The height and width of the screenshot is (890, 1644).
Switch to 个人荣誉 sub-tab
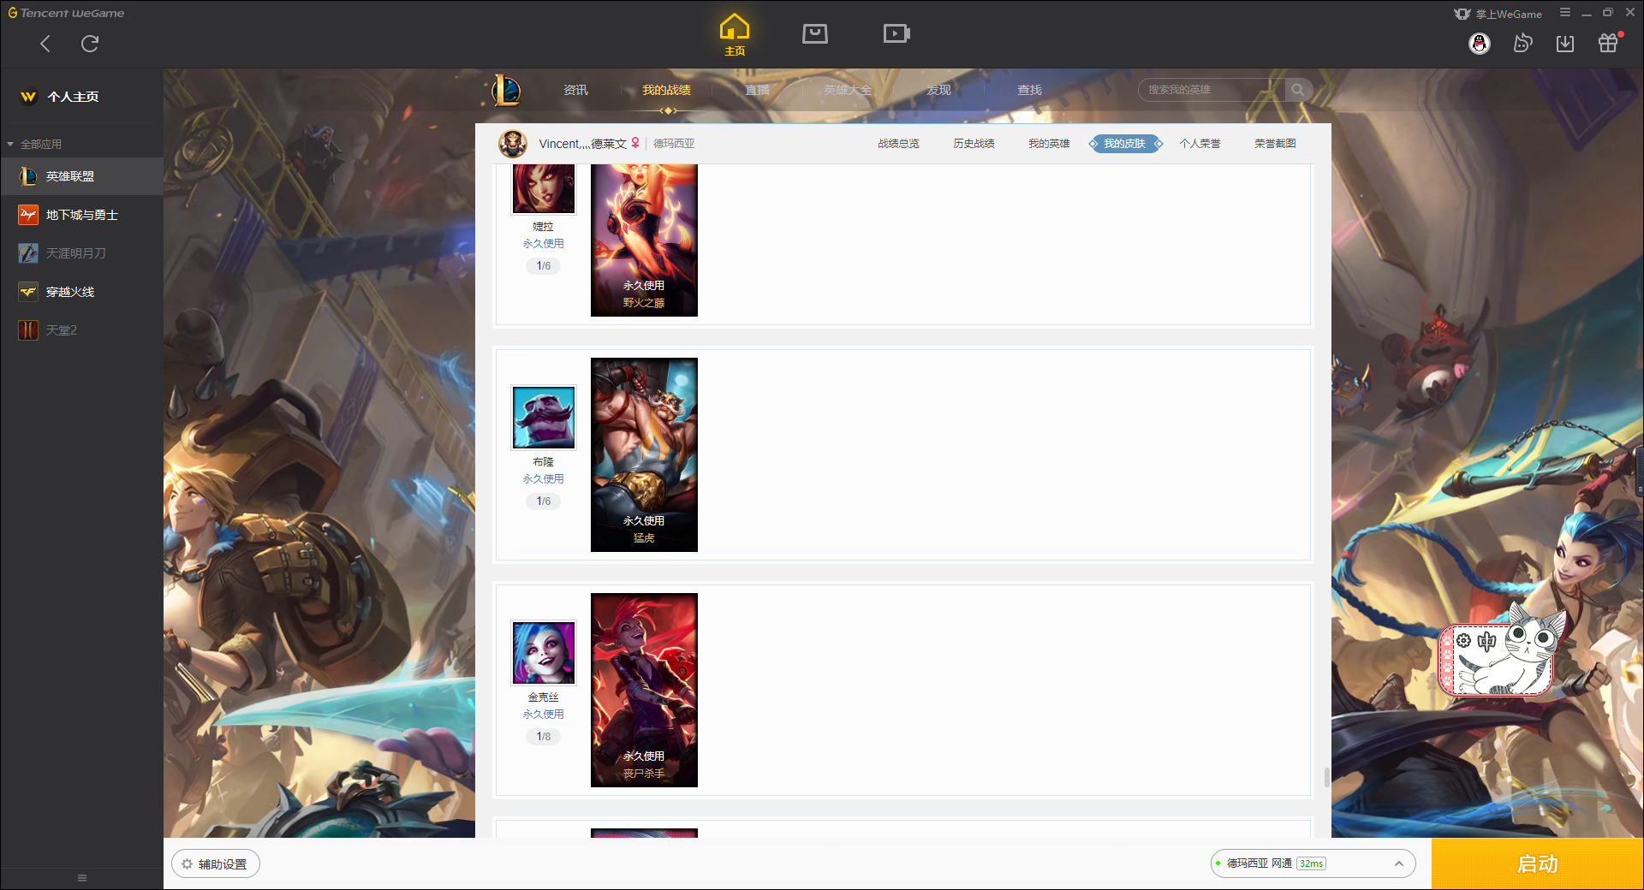1200,144
